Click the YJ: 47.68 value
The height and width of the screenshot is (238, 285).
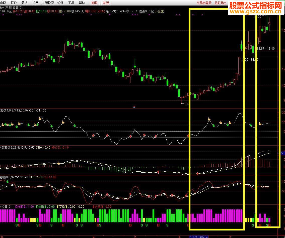click(x=50, y=177)
